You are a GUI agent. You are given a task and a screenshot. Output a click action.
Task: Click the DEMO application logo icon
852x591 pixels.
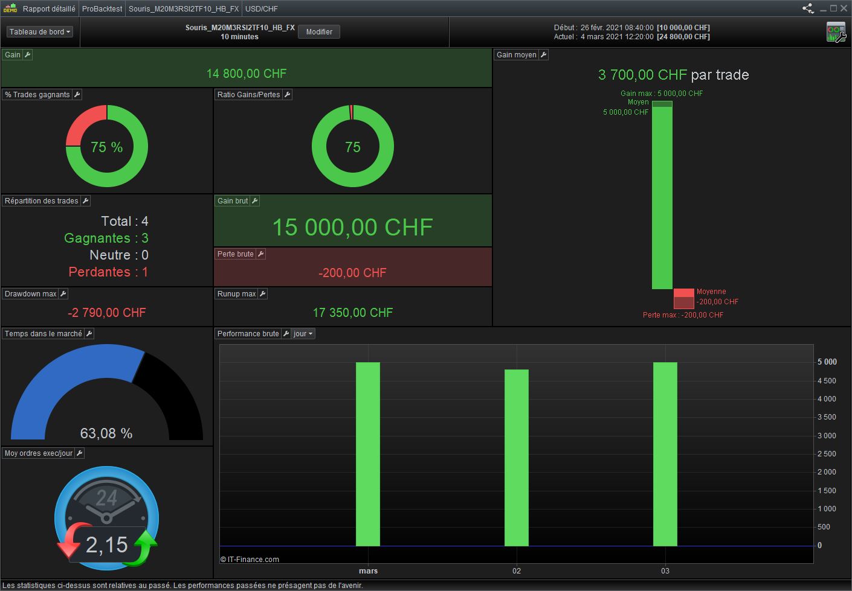click(10, 8)
